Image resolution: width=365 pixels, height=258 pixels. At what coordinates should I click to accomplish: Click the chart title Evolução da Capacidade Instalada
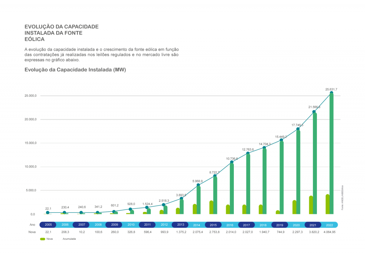point(75,71)
